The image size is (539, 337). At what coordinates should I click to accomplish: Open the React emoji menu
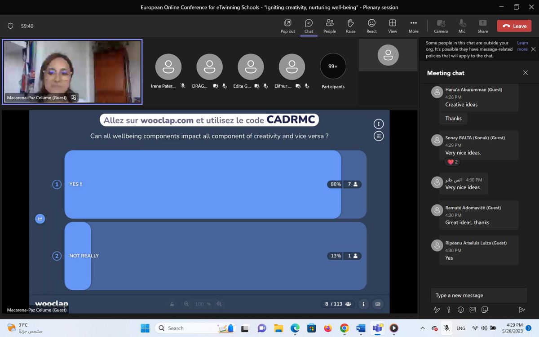371,26
